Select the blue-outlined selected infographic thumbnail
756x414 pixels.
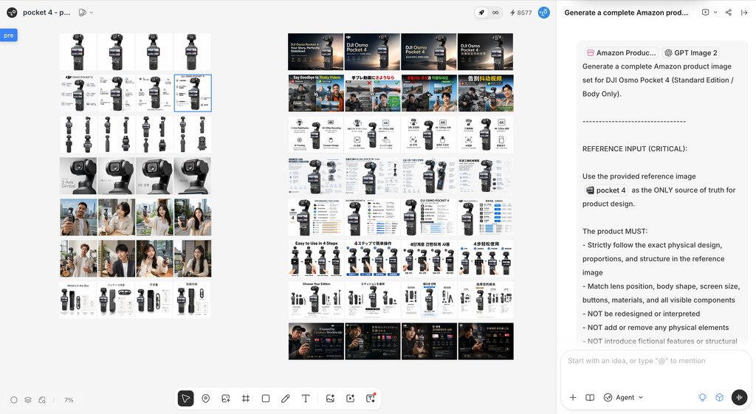193,93
